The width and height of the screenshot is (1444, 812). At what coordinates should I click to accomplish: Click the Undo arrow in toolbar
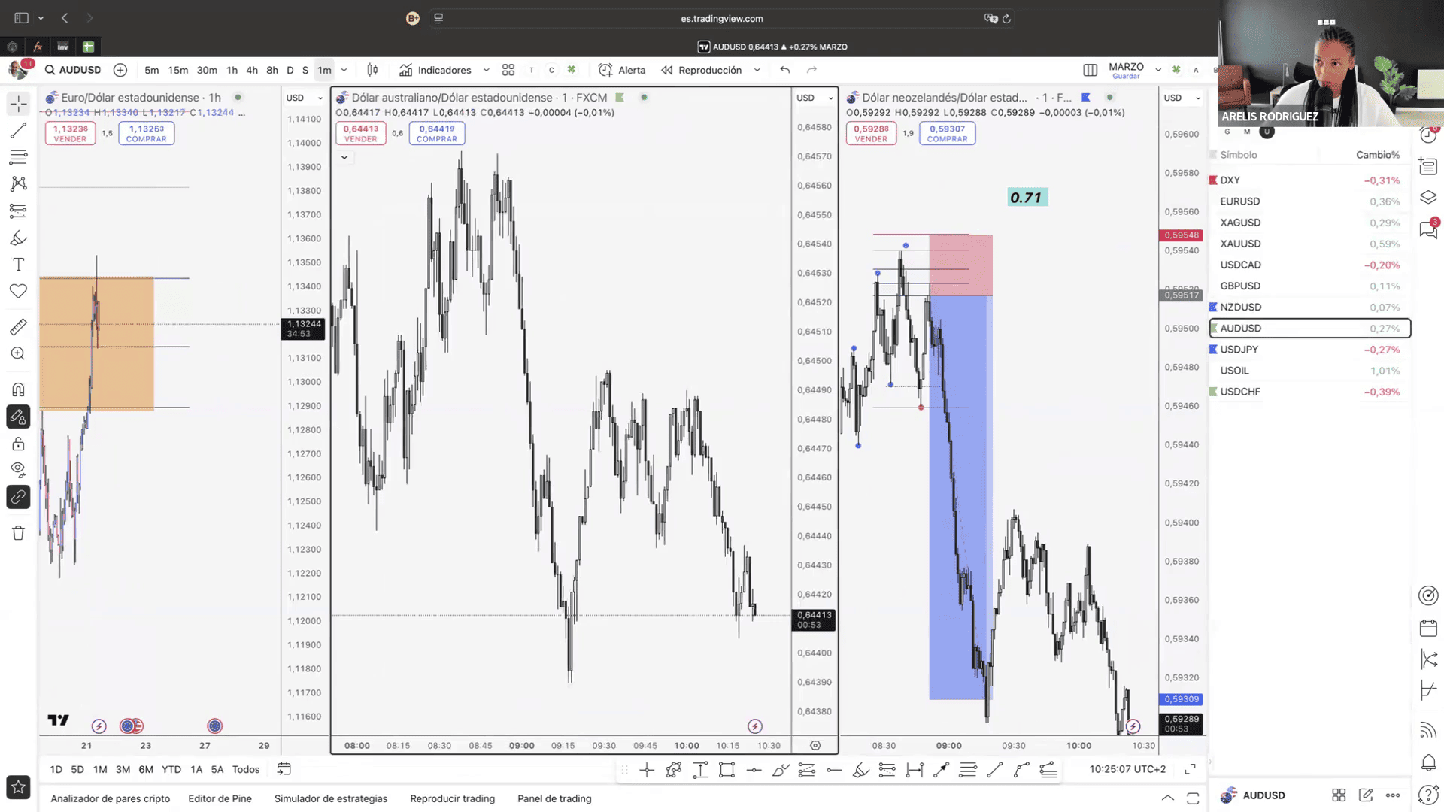click(785, 70)
